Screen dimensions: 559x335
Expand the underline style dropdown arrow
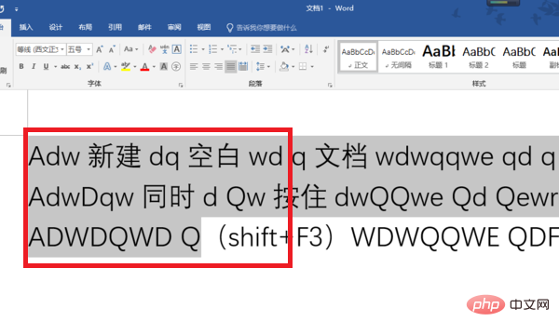click(55, 67)
